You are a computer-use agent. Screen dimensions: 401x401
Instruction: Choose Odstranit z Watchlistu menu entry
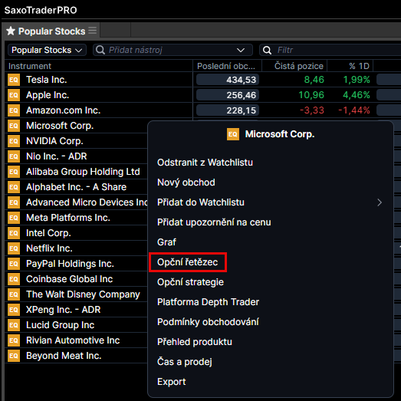tap(205, 163)
